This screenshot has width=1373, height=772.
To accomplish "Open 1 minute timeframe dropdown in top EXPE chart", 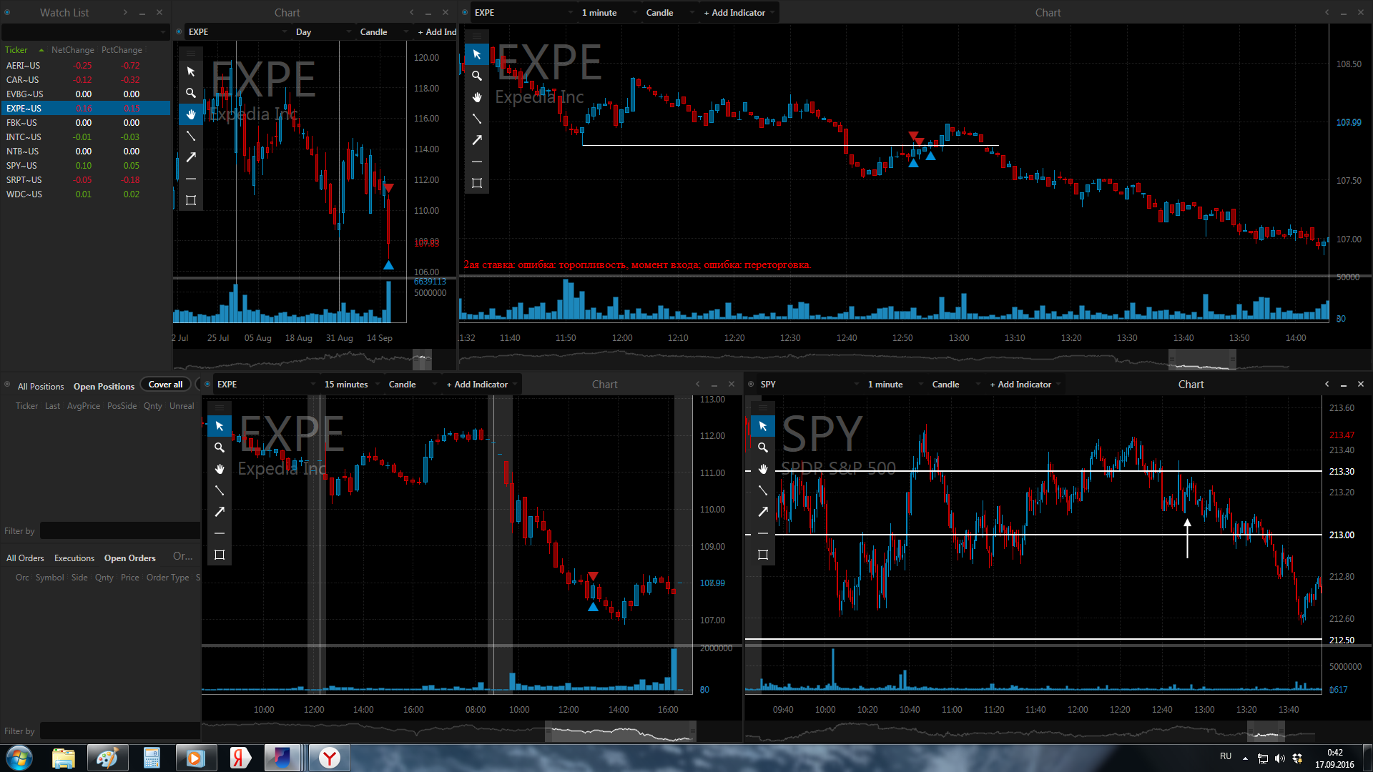I will point(609,12).
